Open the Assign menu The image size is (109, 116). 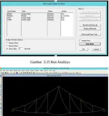tap(28, 71)
